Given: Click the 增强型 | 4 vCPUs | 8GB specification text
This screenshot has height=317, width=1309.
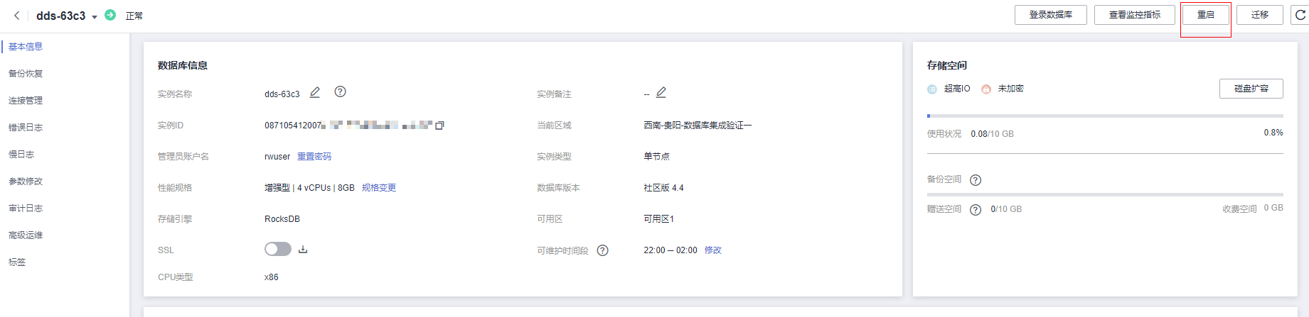Looking at the screenshot, I should click(x=309, y=188).
